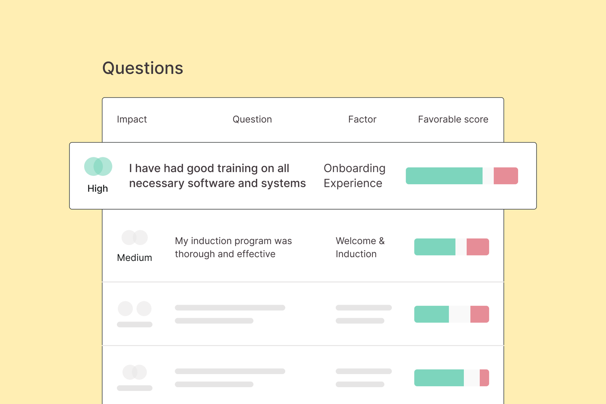Click the Medium impact circles icon

point(135,237)
